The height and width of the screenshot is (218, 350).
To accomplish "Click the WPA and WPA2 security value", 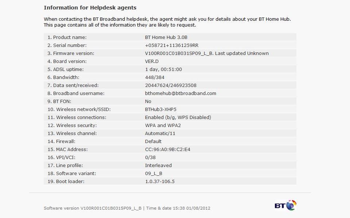I will point(163,126).
